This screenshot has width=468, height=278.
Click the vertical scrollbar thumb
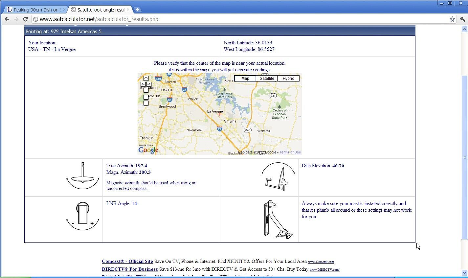[464, 158]
